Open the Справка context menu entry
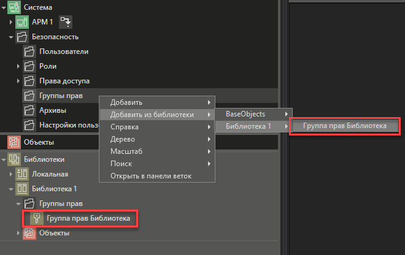The width and height of the screenshot is (405, 255). click(125, 127)
